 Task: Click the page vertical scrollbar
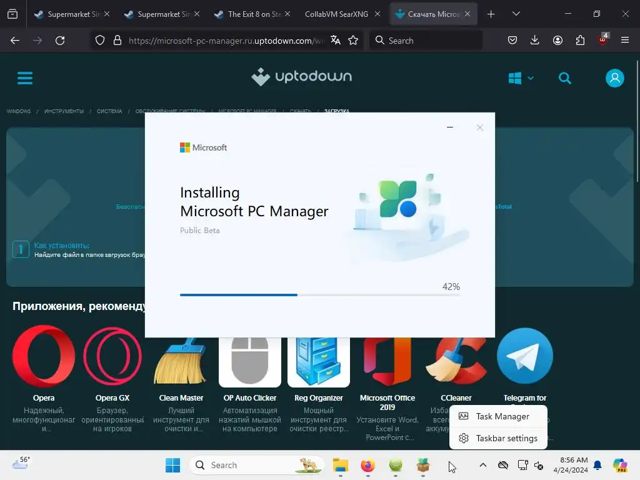tap(637, 122)
